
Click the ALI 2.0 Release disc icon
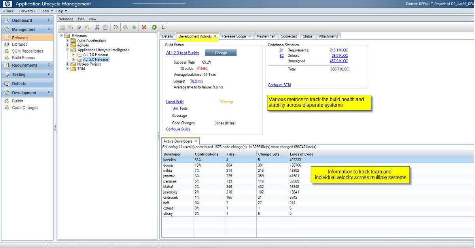[x=79, y=60]
